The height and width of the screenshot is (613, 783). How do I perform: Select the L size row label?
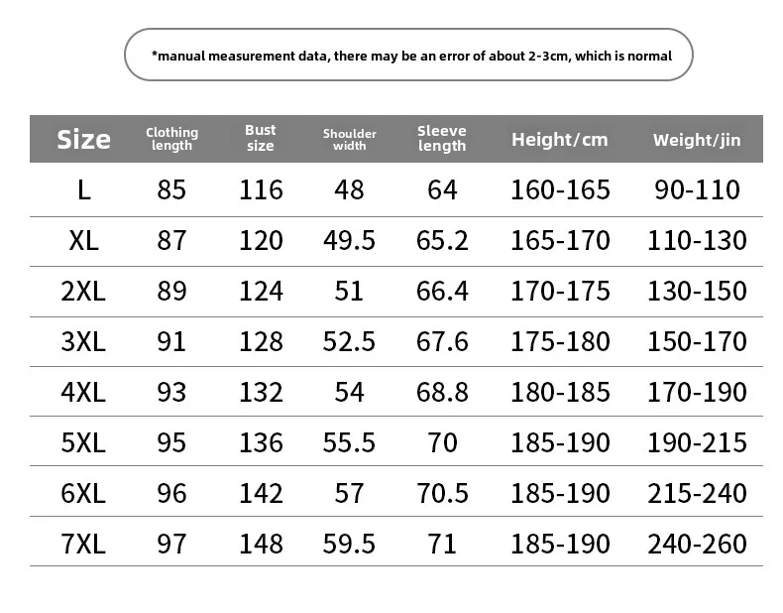coord(84,189)
